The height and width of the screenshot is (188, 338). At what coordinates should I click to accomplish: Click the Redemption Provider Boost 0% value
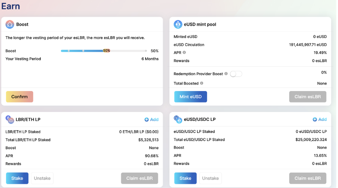click(324, 72)
